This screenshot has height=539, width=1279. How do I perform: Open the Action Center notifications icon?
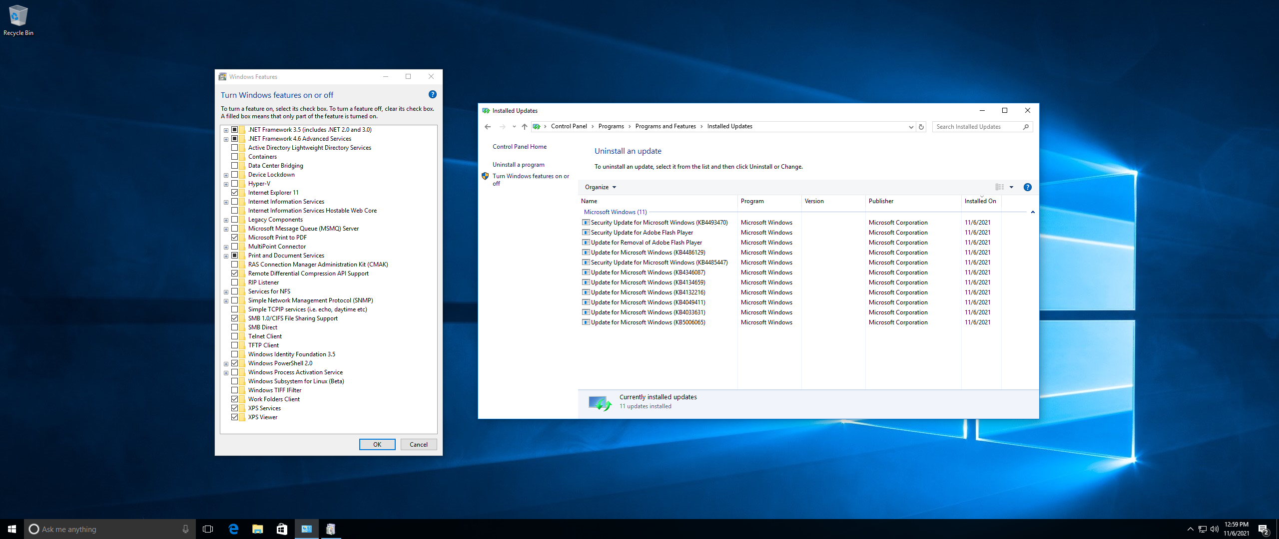point(1263,529)
